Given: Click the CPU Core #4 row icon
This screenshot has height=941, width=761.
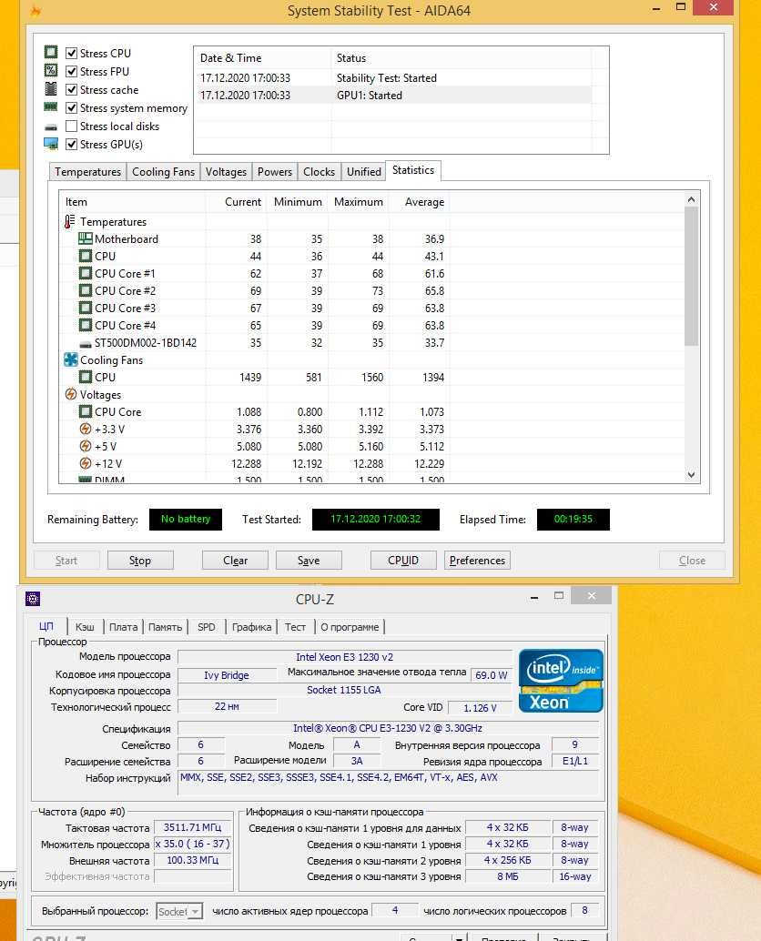Looking at the screenshot, I should pyautogui.click(x=86, y=325).
